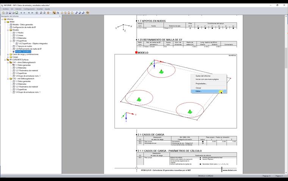Click table icon next to 1.1 Nudos
Image resolution: width=288 pixels, height=181 pixels.
(x=14, y=33)
